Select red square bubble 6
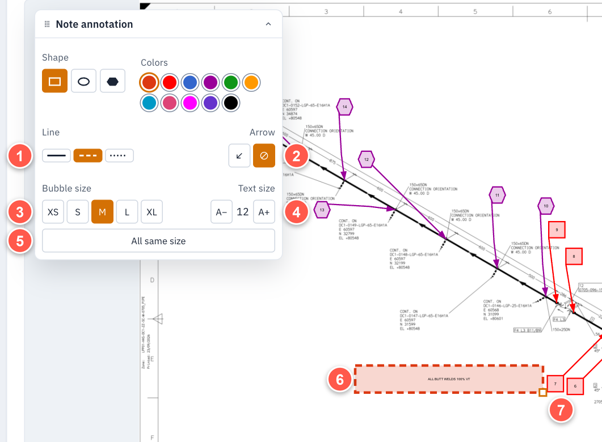Viewport: 602px width, 442px height. (x=575, y=386)
